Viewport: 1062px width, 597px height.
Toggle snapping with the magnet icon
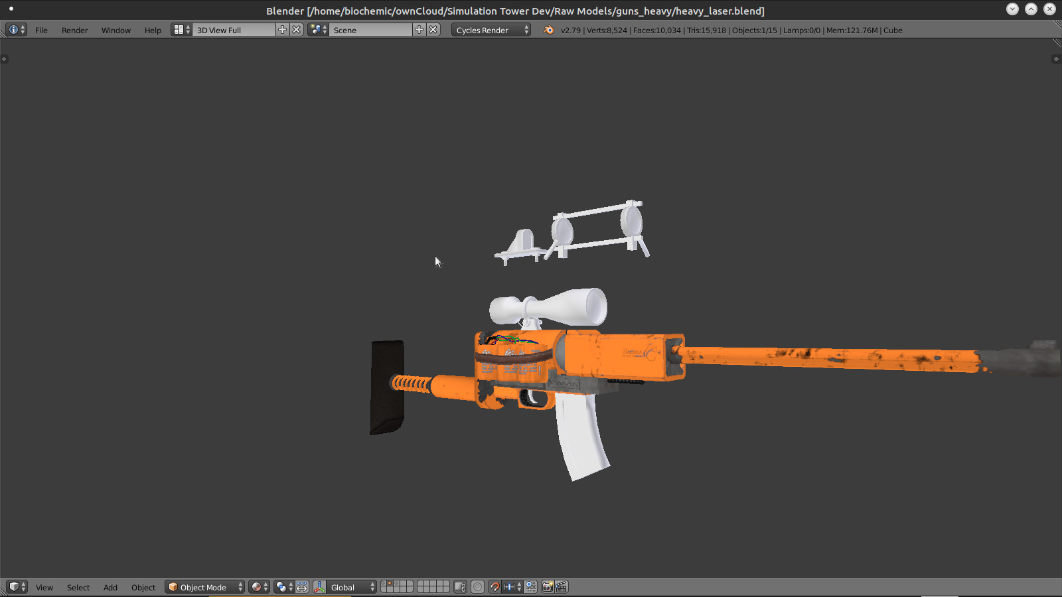[494, 587]
